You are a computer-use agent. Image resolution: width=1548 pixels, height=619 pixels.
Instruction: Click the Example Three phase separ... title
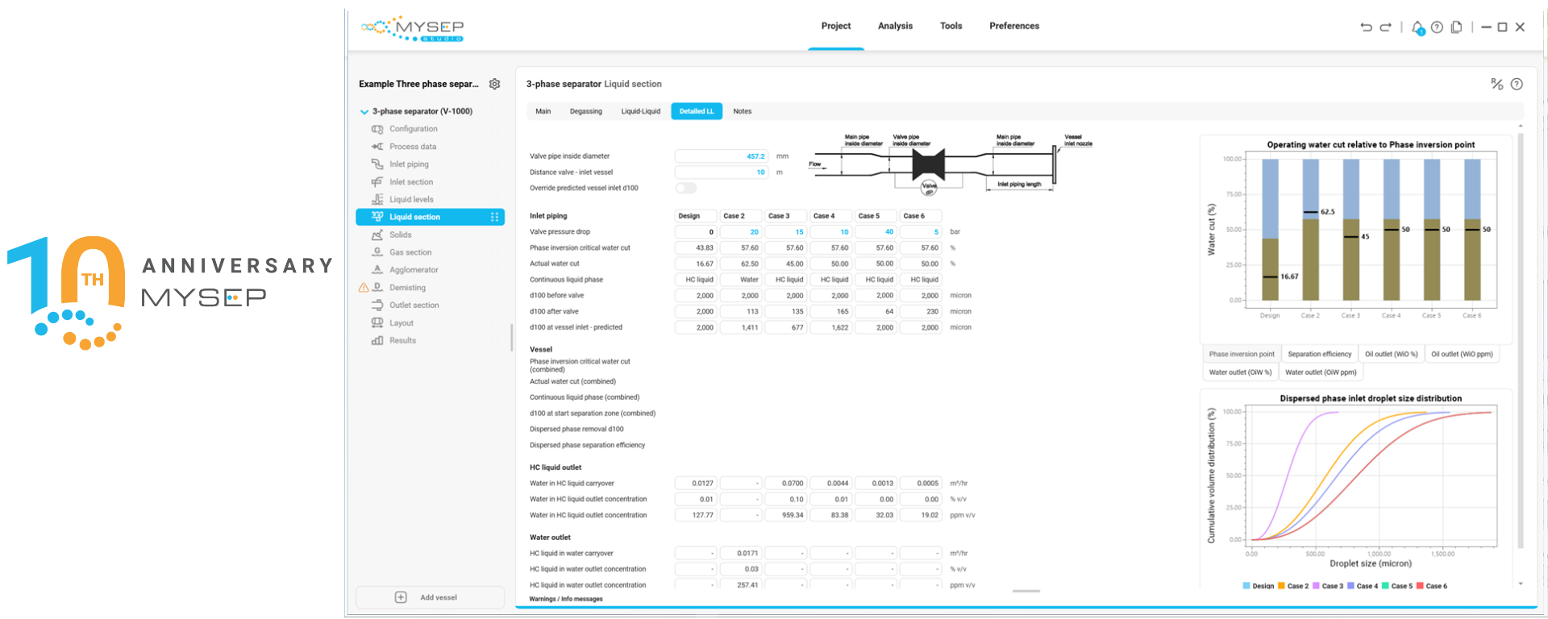coord(418,84)
